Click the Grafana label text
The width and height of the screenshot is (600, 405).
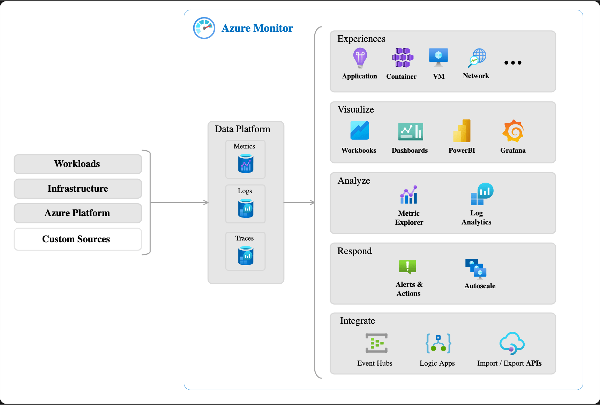[513, 150]
